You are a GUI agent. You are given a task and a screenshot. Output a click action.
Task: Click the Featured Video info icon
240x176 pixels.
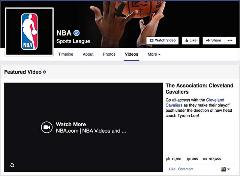44,72
